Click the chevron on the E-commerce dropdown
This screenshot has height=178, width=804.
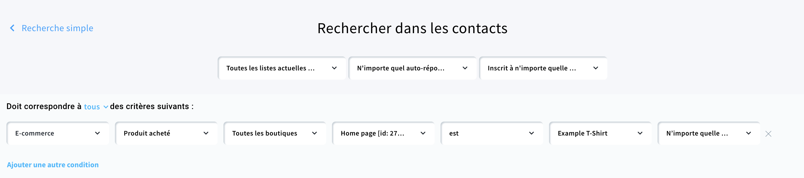(x=98, y=133)
